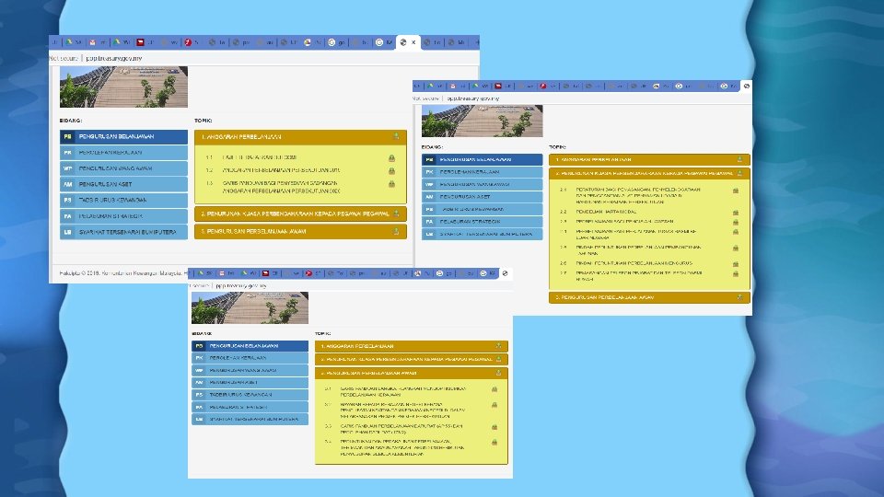
Task: Open item 1.2 text in top-left window
Action: point(281,170)
